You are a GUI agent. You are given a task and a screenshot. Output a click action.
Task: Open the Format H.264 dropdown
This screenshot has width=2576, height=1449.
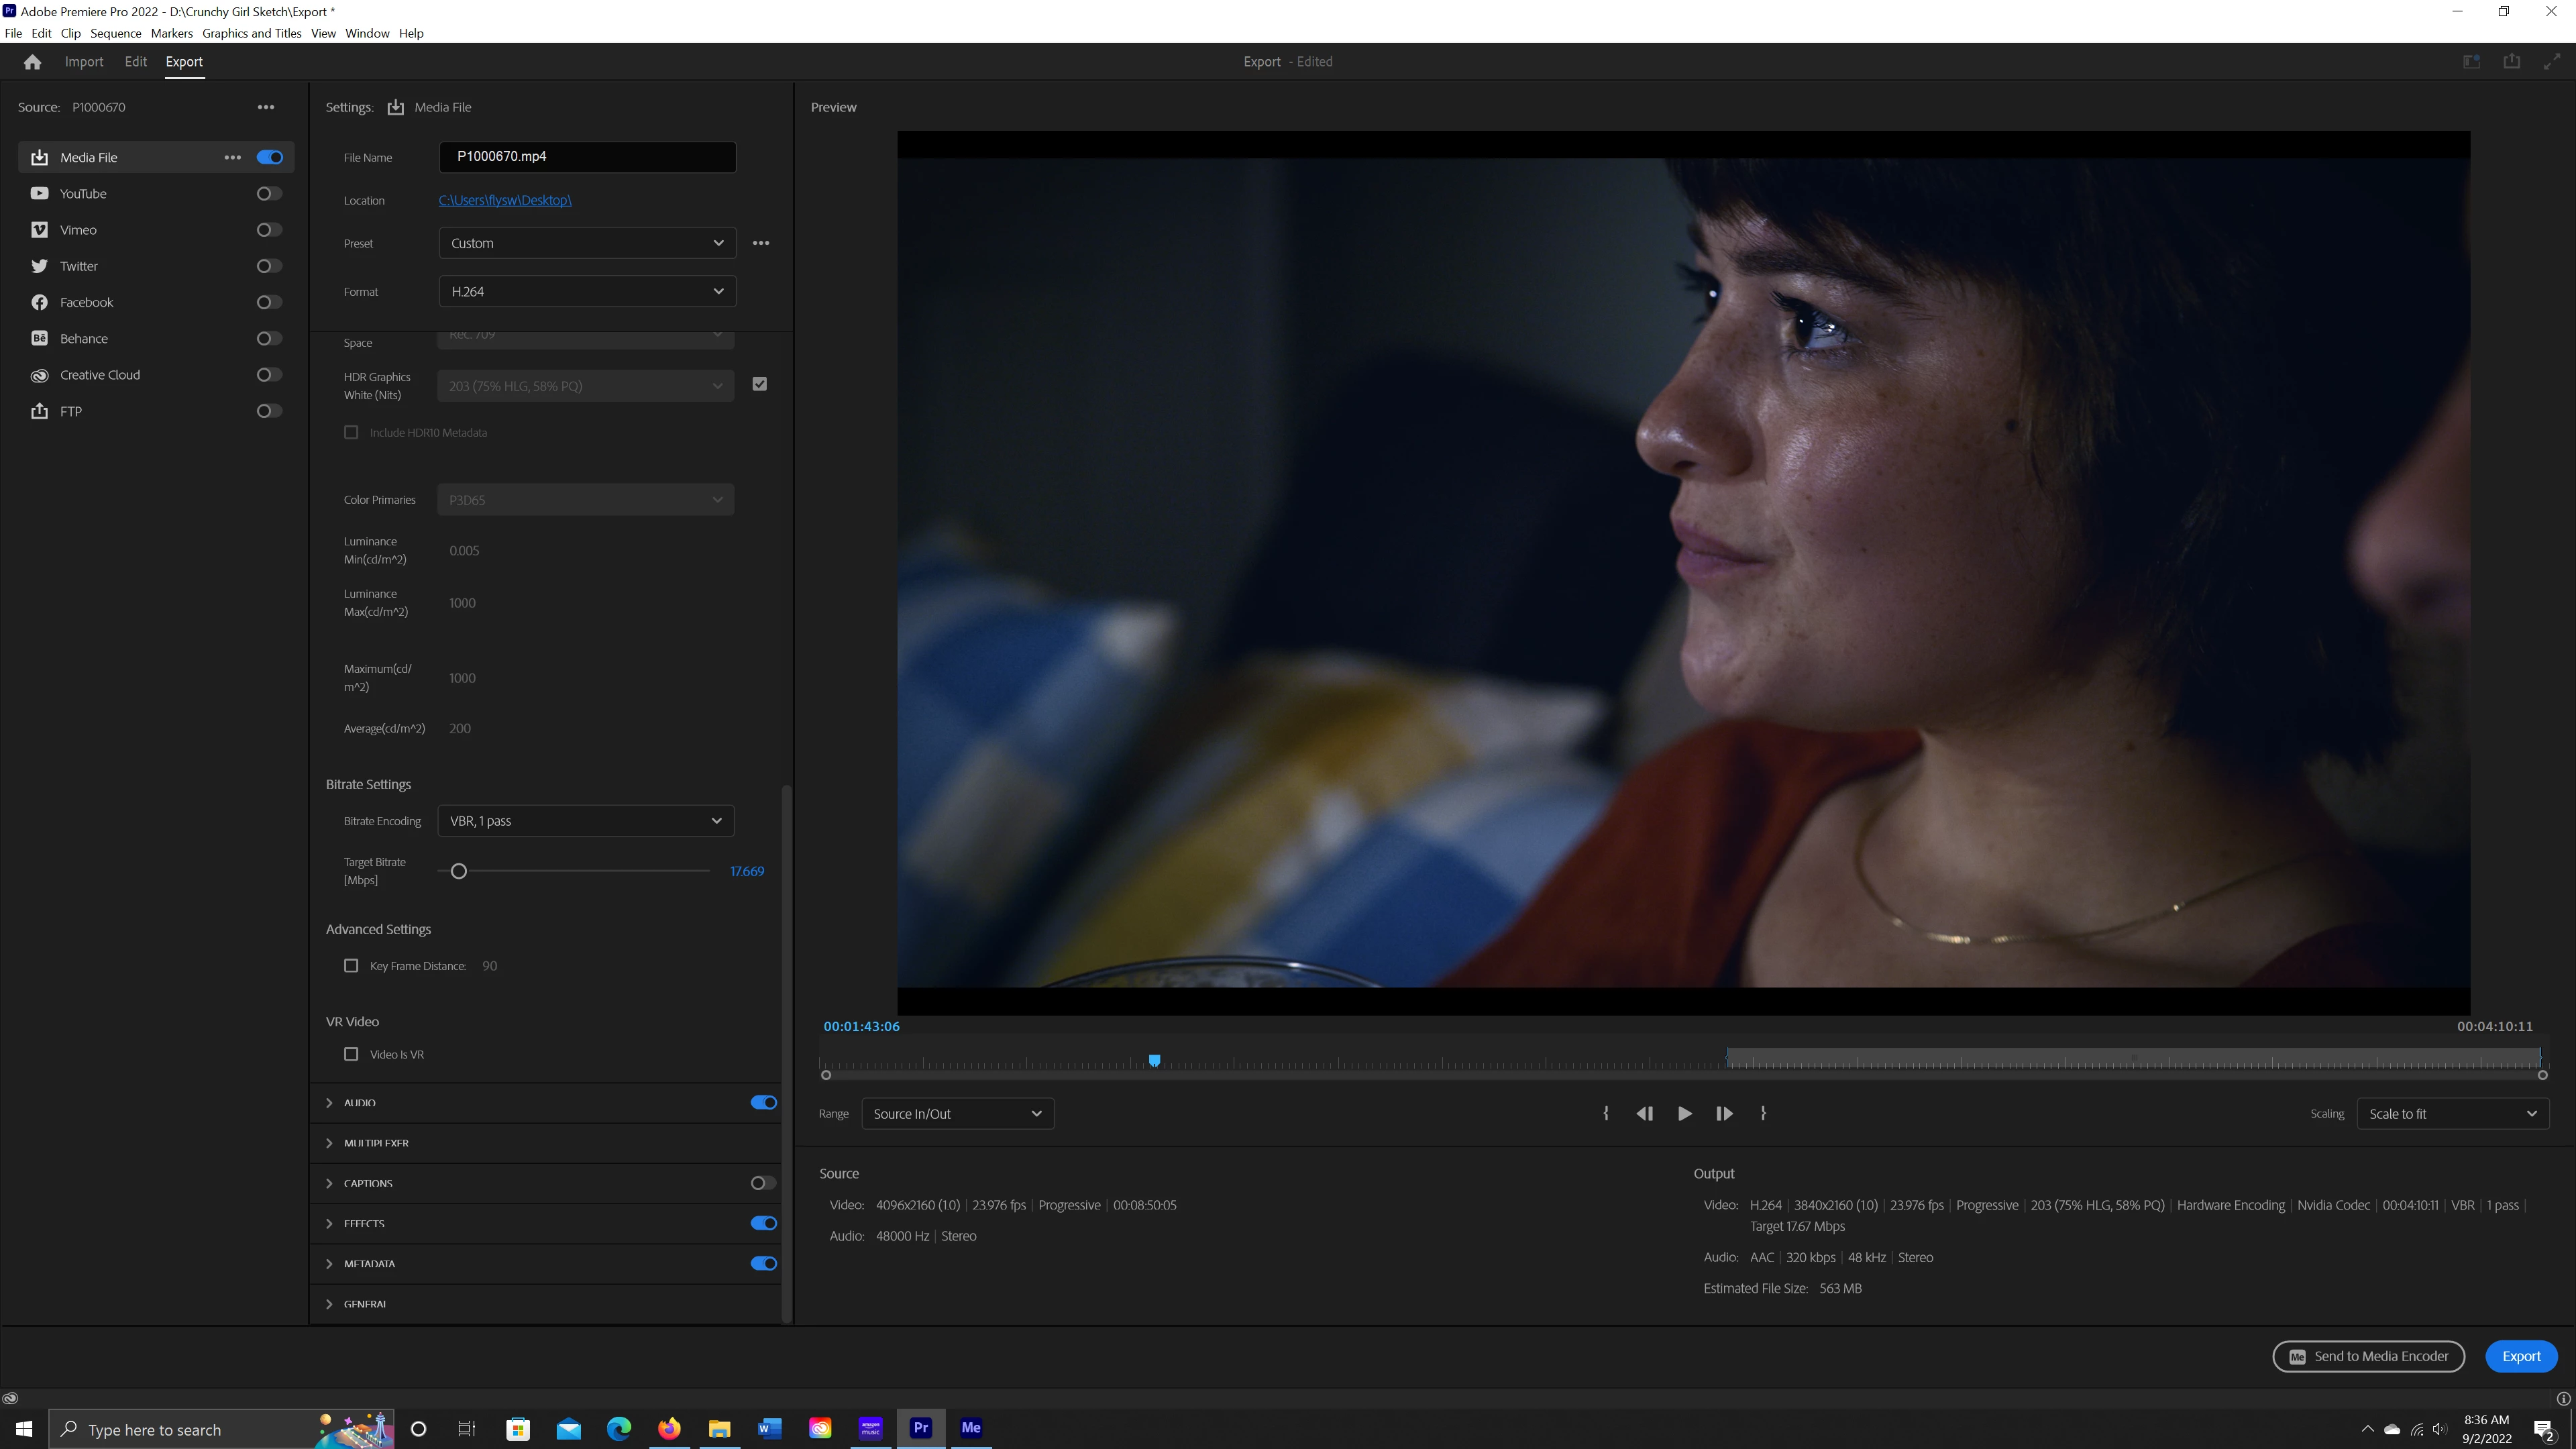(587, 292)
